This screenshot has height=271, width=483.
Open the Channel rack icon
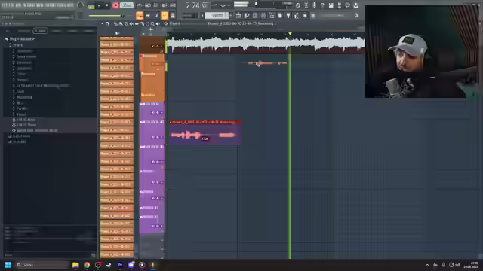(156, 15)
